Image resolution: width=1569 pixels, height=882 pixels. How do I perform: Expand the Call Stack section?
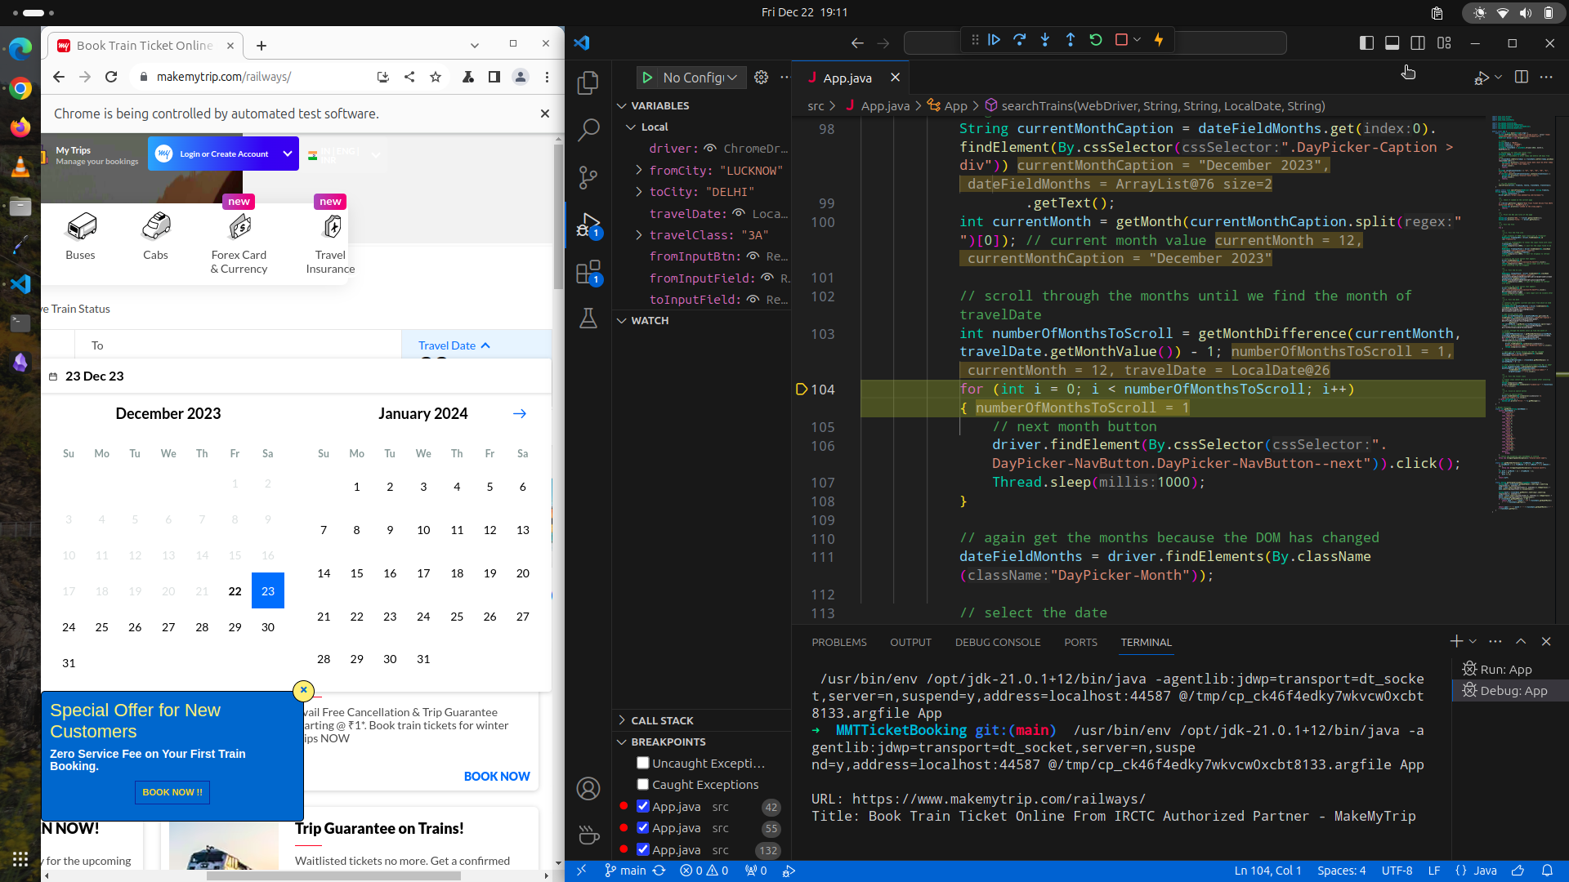pyautogui.click(x=662, y=720)
